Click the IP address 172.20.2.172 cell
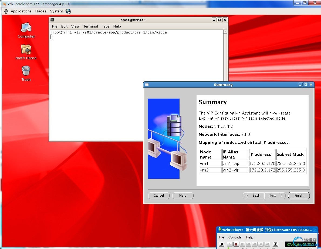Screen dimensions: 321x249 click(x=262, y=170)
